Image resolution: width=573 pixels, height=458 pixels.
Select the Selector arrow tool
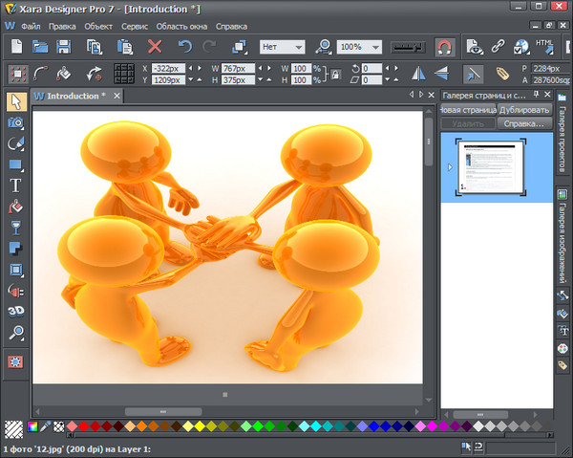15,101
